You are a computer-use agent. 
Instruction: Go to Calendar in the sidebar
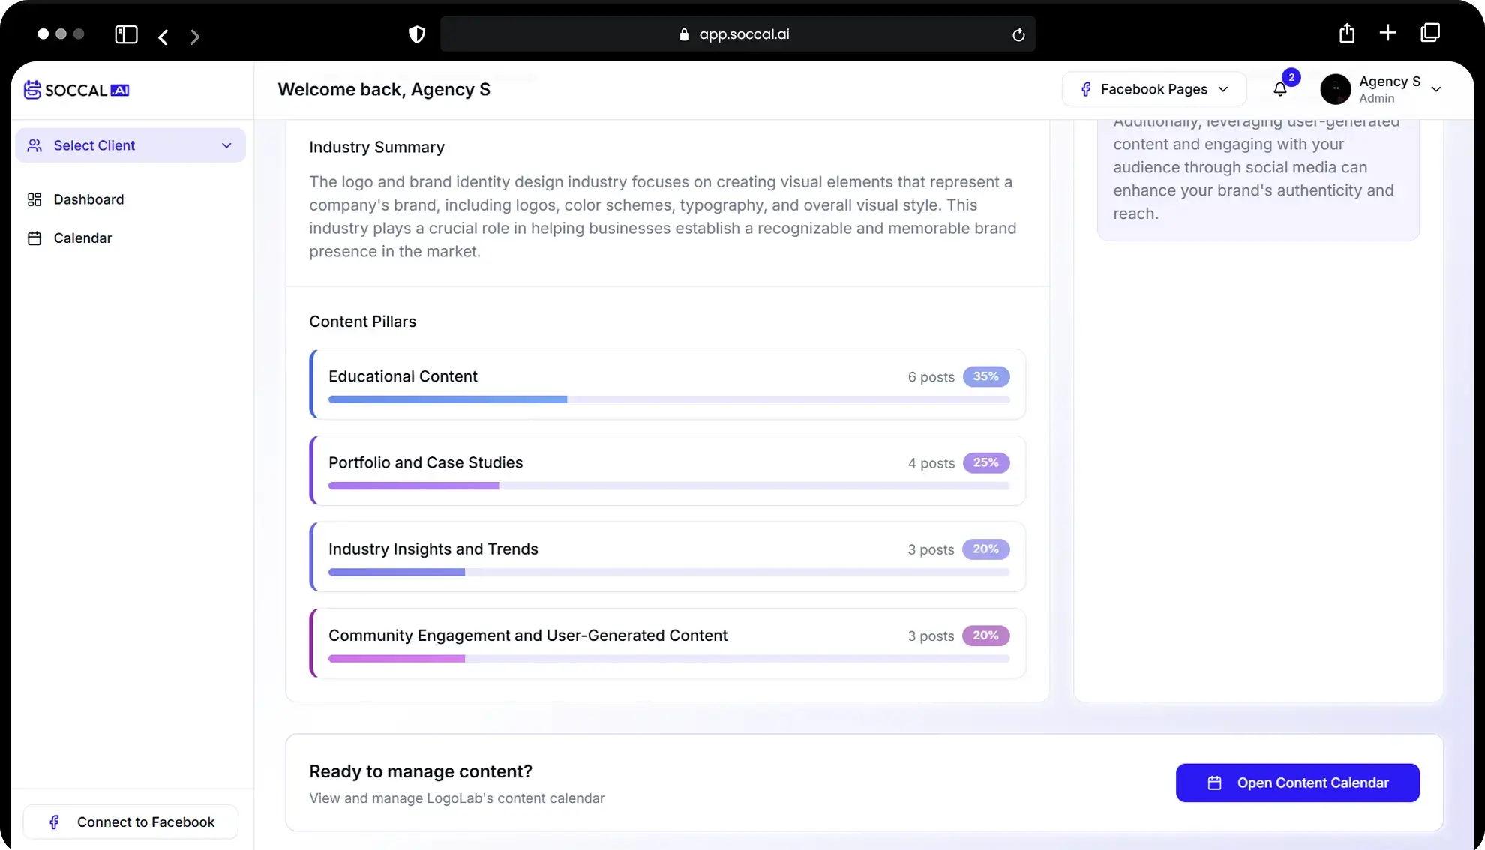(82, 238)
